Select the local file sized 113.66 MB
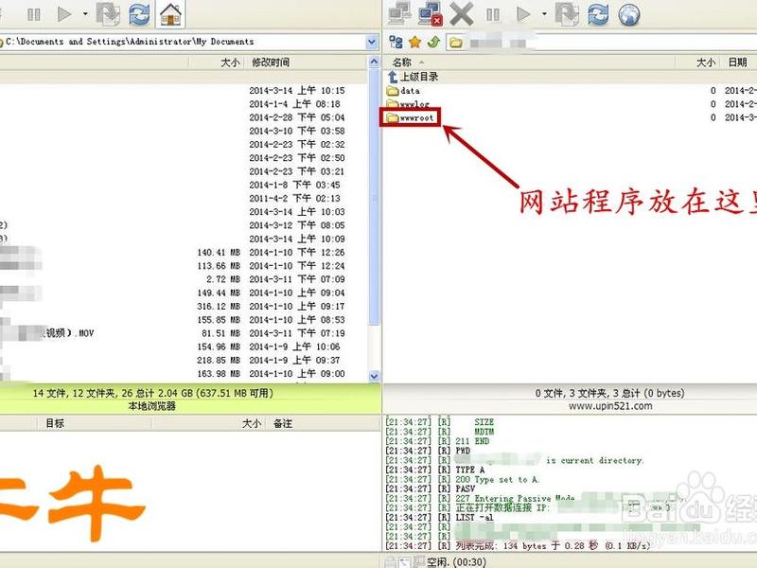 coord(184,266)
